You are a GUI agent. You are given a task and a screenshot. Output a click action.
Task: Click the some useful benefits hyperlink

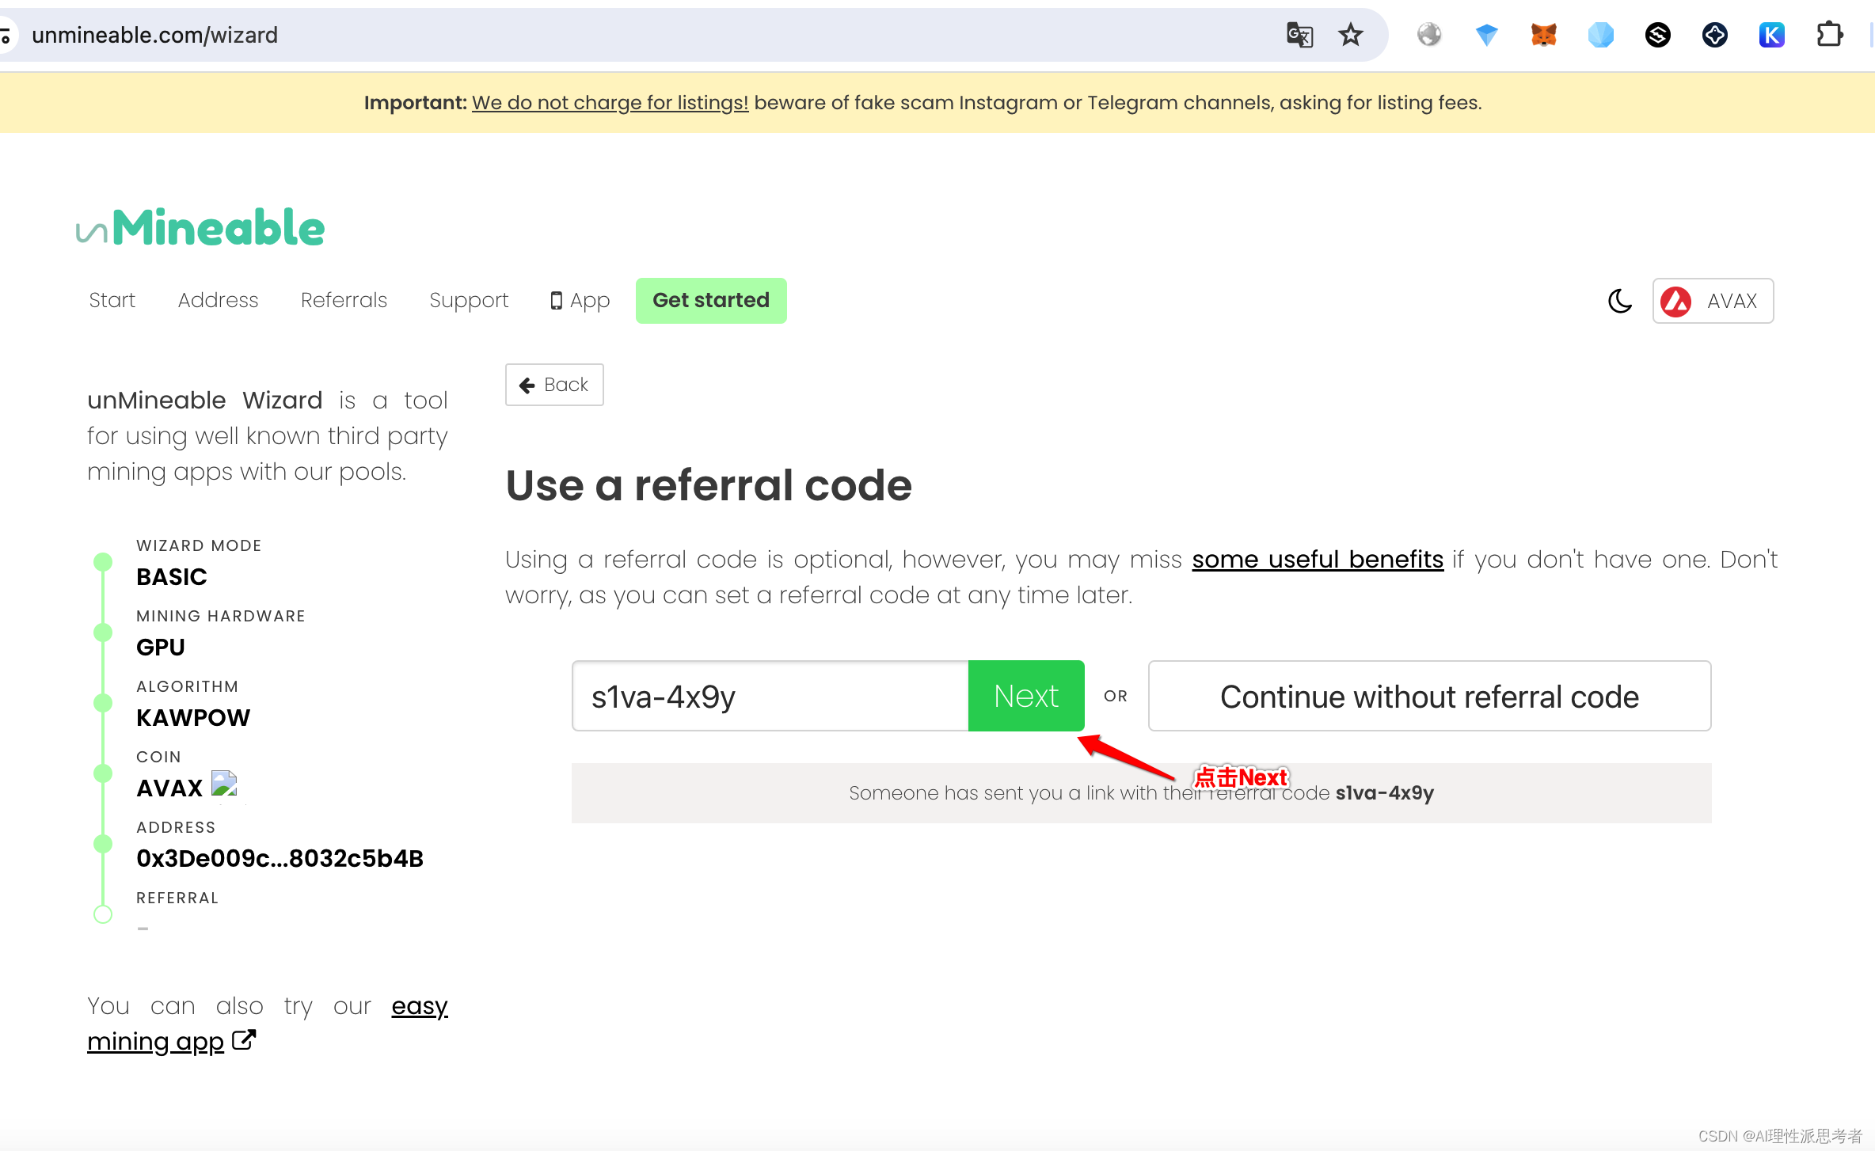point(1318,558)
